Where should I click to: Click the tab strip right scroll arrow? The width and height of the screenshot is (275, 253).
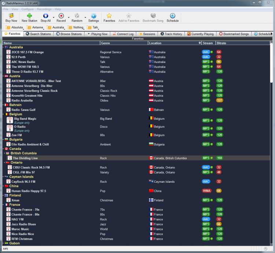(271, 34)
